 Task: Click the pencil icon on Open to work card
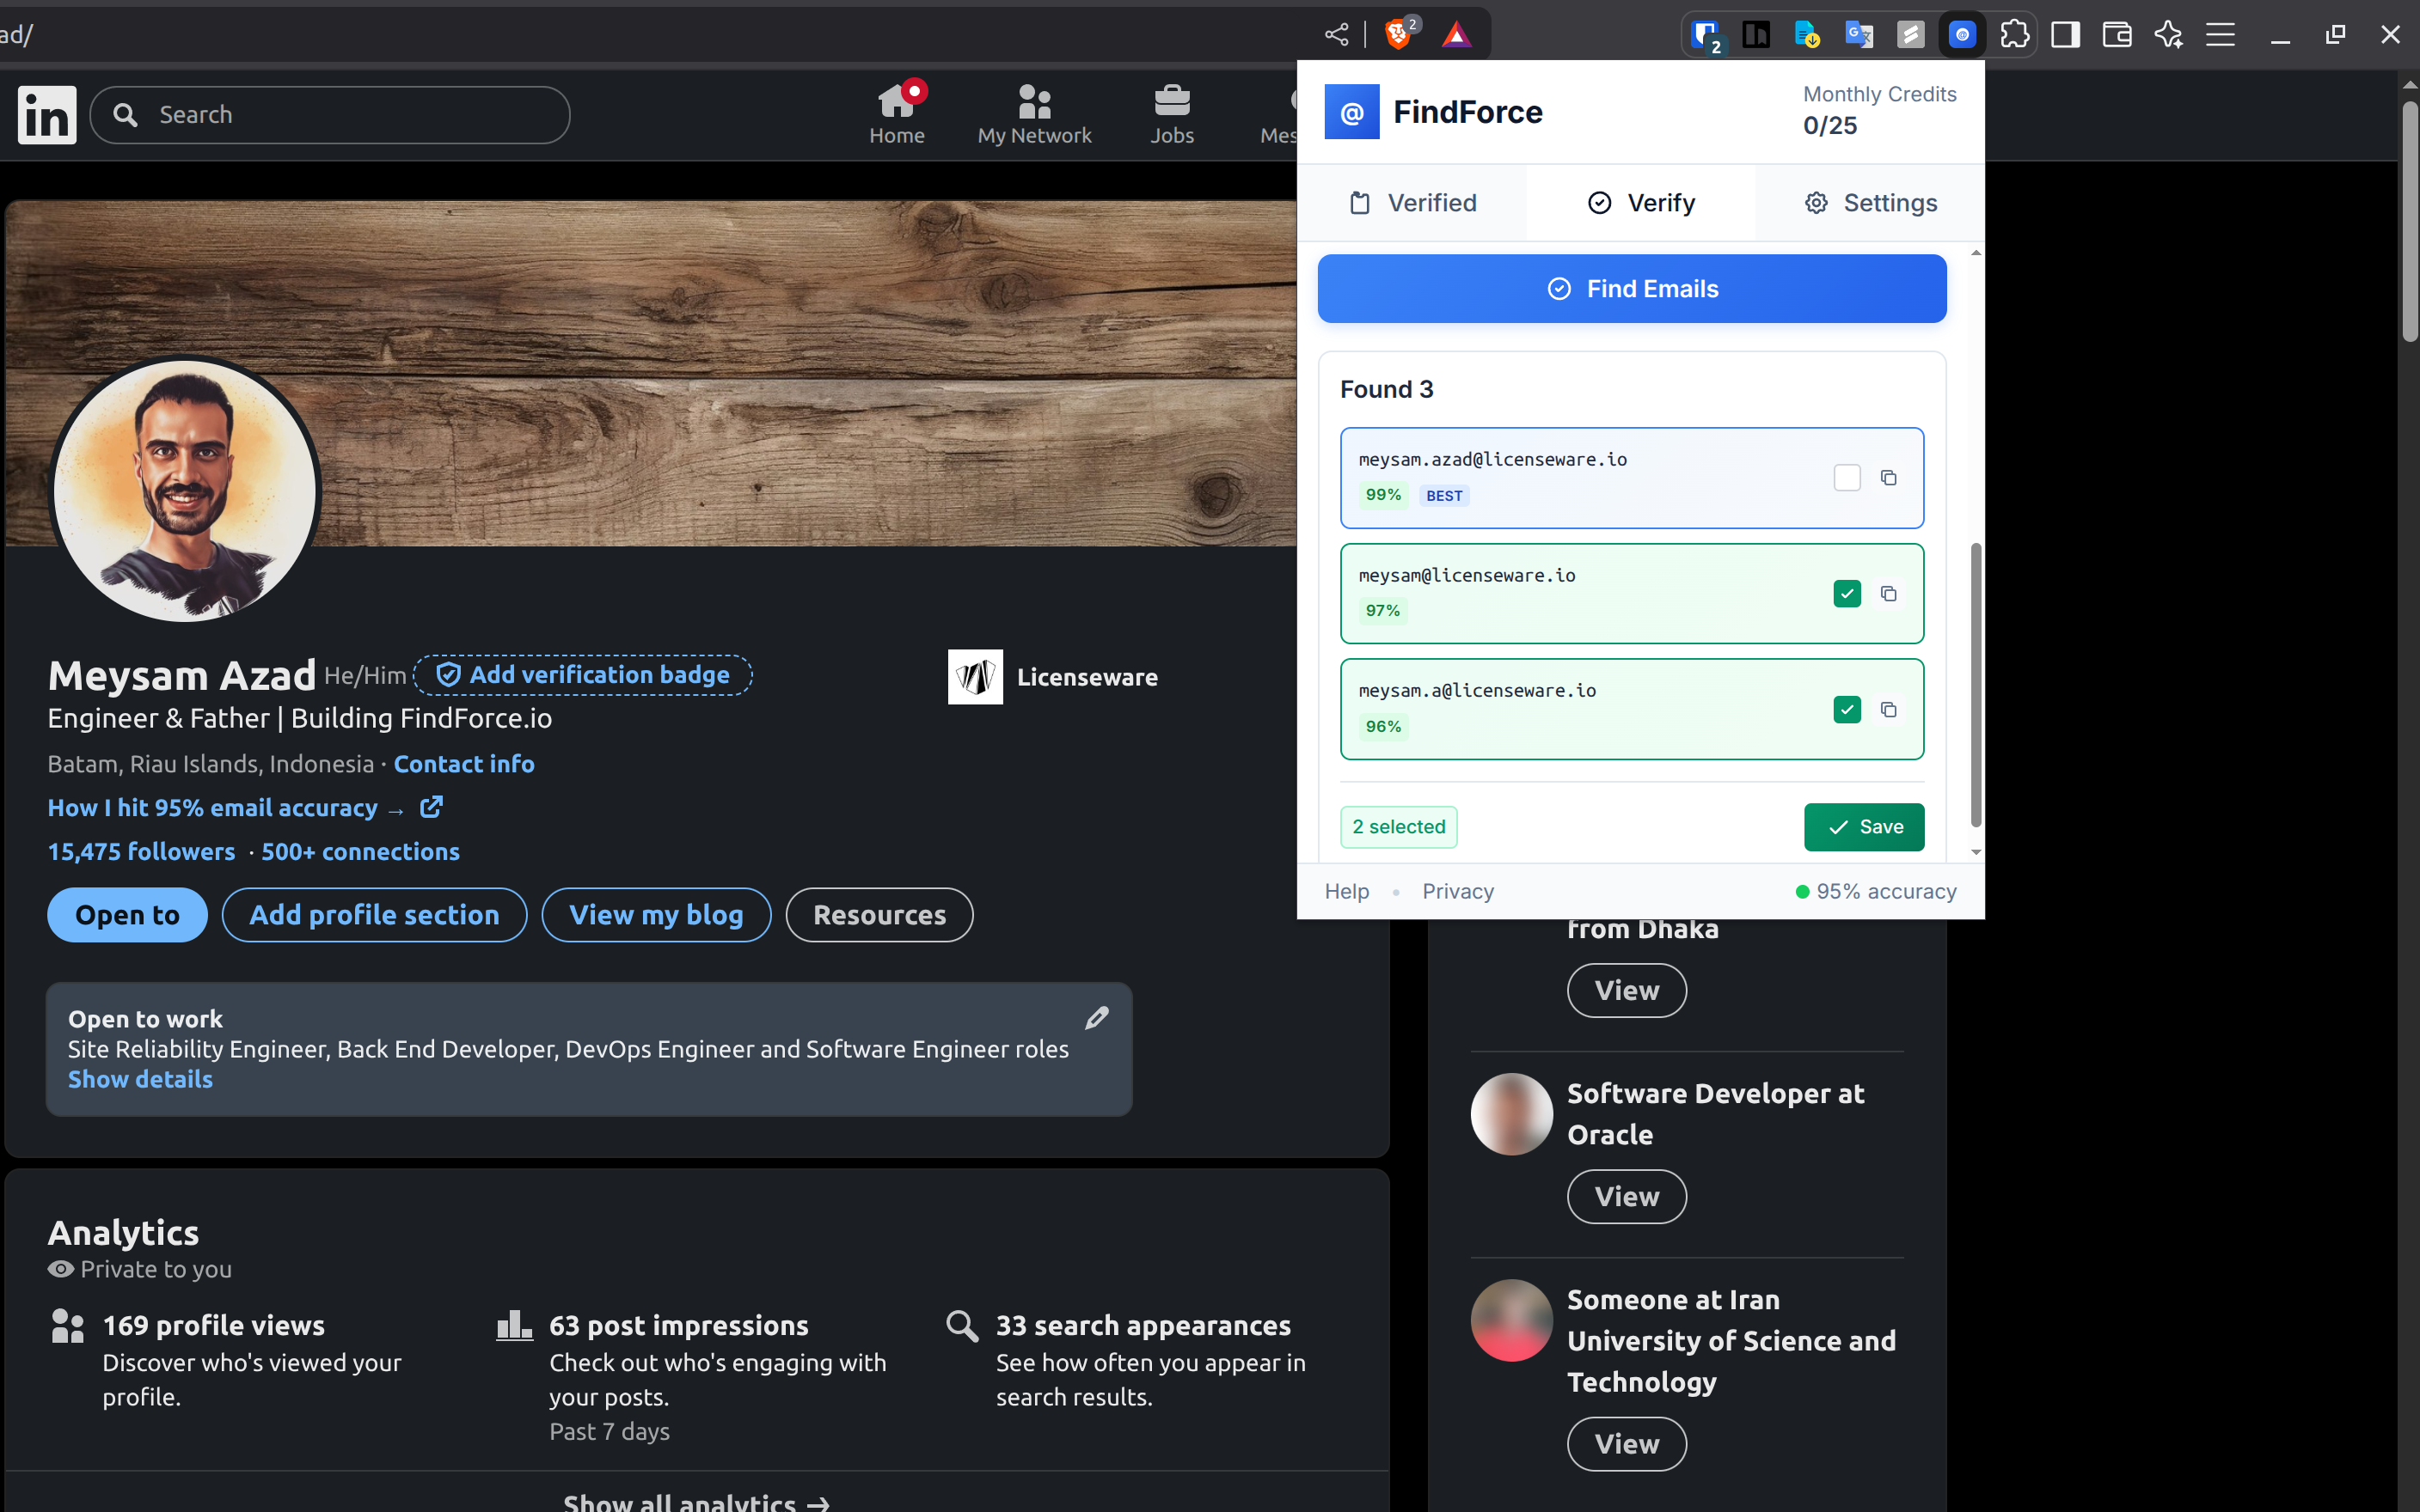tap(1096, 1018)
